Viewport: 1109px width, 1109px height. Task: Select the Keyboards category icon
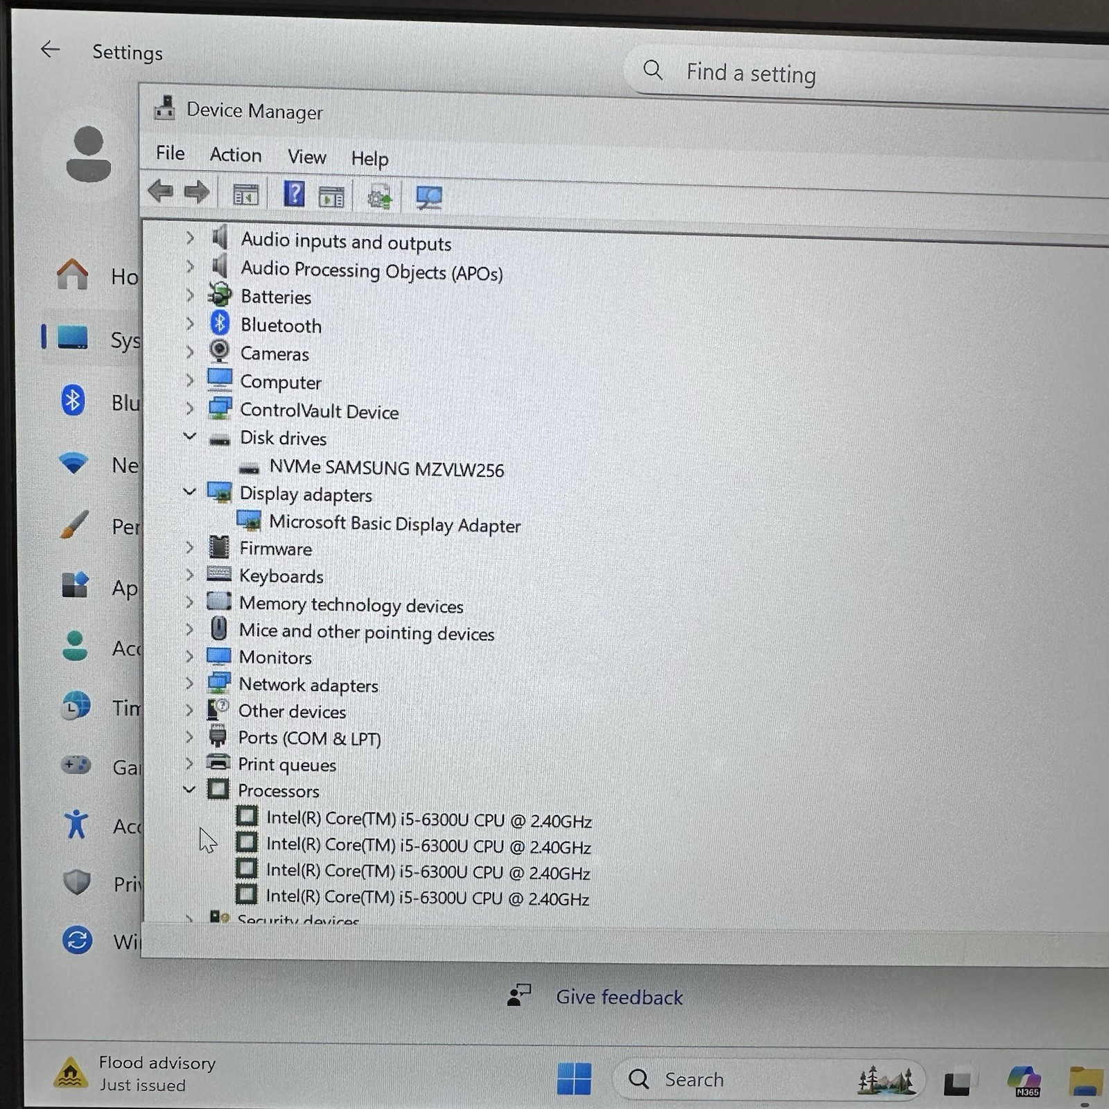click(x=219, y=574)
